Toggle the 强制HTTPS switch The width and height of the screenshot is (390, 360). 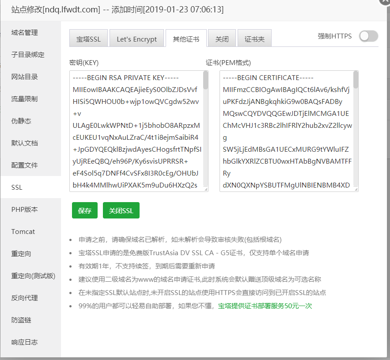click(x=368, y=36)
